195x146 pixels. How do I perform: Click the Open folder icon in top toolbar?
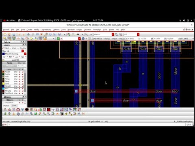[x=9, y=34]
